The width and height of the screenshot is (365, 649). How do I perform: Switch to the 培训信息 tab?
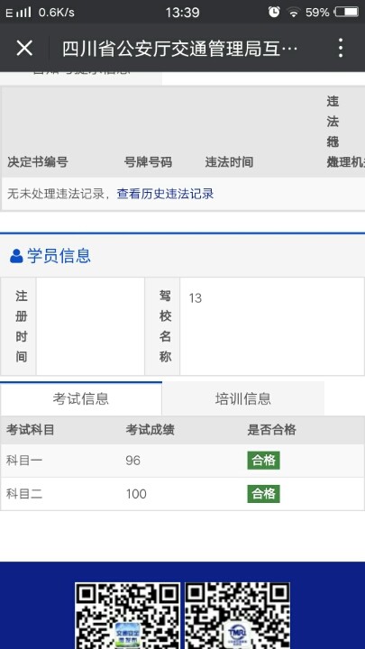[x=243, y=398]
